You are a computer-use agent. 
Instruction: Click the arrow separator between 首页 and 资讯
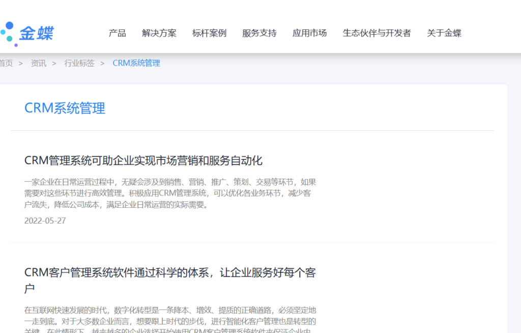(21, 63)
